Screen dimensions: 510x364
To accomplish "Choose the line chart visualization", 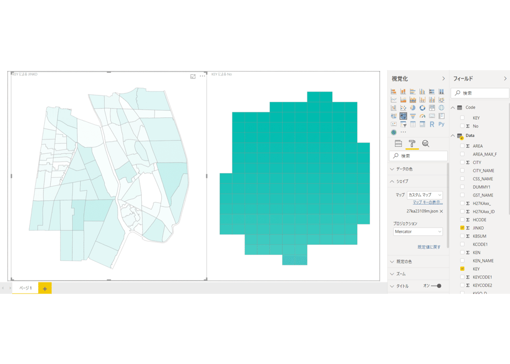I will pyautogui.click(x=394, y=100).
